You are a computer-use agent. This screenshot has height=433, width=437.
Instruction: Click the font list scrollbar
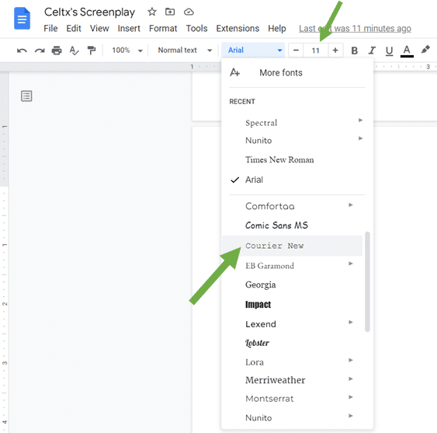tap(367, 281)
